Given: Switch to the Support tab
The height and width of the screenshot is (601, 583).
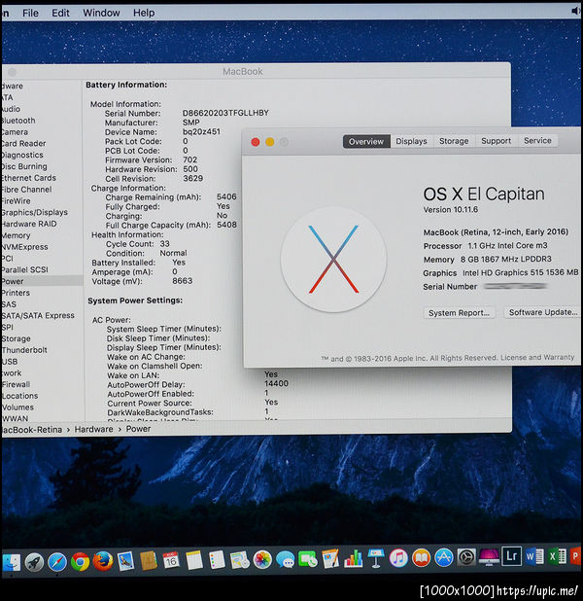Looking at the screenshot, I should [x=497, y=141].
